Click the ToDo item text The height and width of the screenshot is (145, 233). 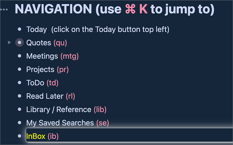coord(35,83)
